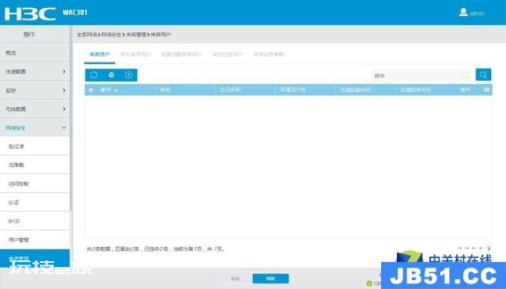Image resolution: width=506 pixels, height=289 pixels.
Task: Switch to the 导入来宾用户 (Import Guests) tab
Action: pos(136,54)
